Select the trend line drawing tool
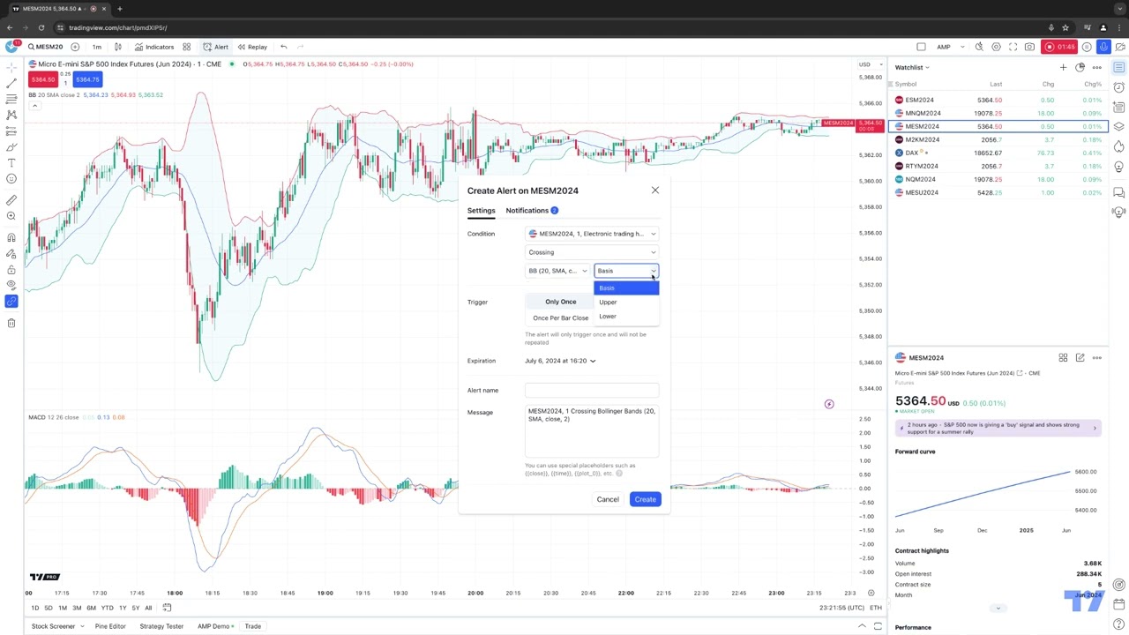1129x635 pixels. 11,83
